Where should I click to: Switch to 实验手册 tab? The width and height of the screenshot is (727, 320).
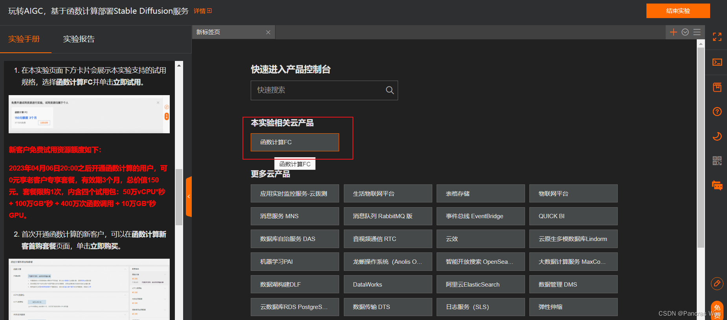(x=24, y=39)
